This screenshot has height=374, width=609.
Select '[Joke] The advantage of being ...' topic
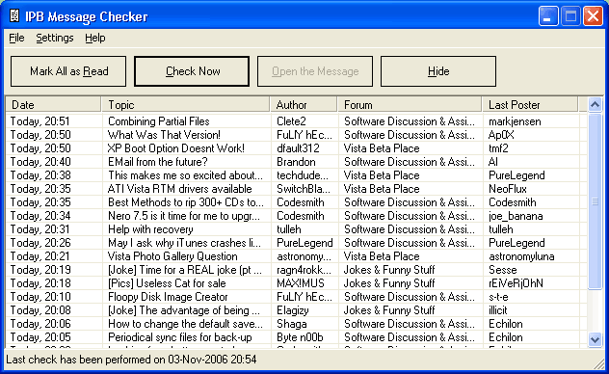[184, 310]
